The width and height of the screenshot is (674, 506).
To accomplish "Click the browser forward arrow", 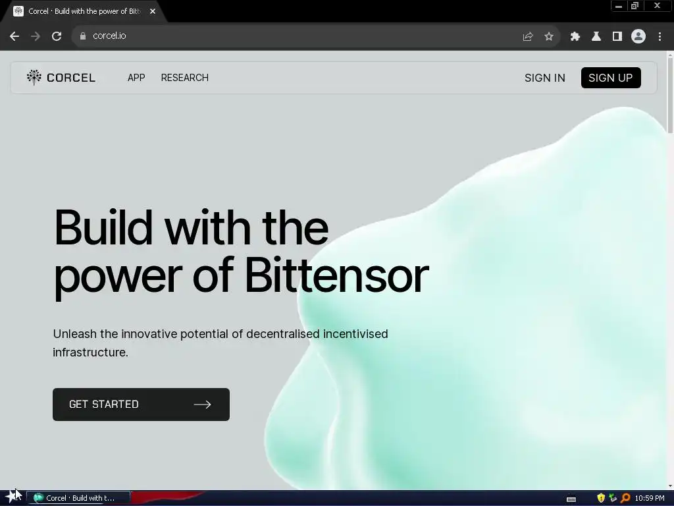I will click(x=36, y=36).
